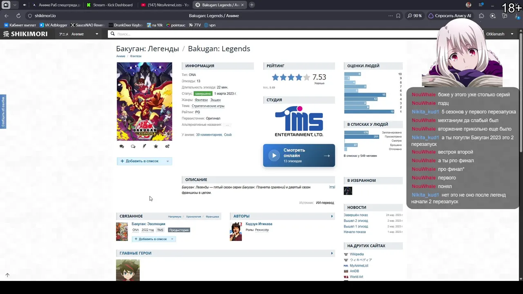
Task: Open the TMS Entertainment studio logo
Action: click(299, 121)
